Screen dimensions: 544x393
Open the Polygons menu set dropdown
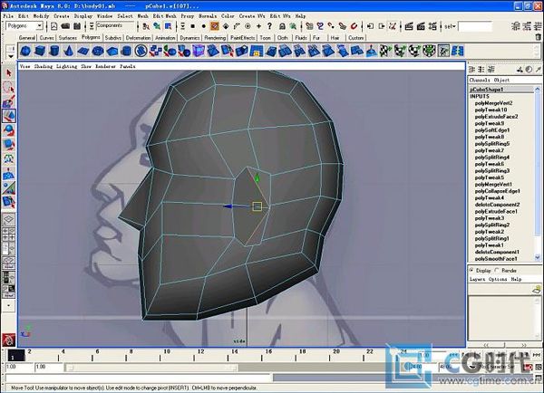click(40, 25)
